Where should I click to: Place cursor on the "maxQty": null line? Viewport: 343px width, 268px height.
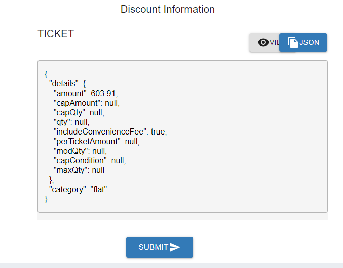pos(79,170)
